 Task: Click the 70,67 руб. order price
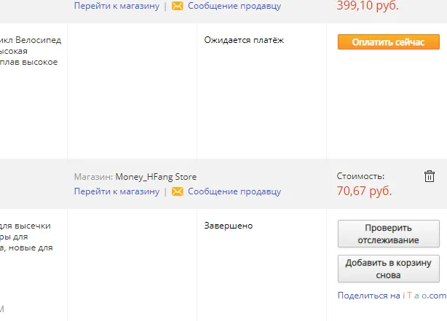[x=364, y=191]
